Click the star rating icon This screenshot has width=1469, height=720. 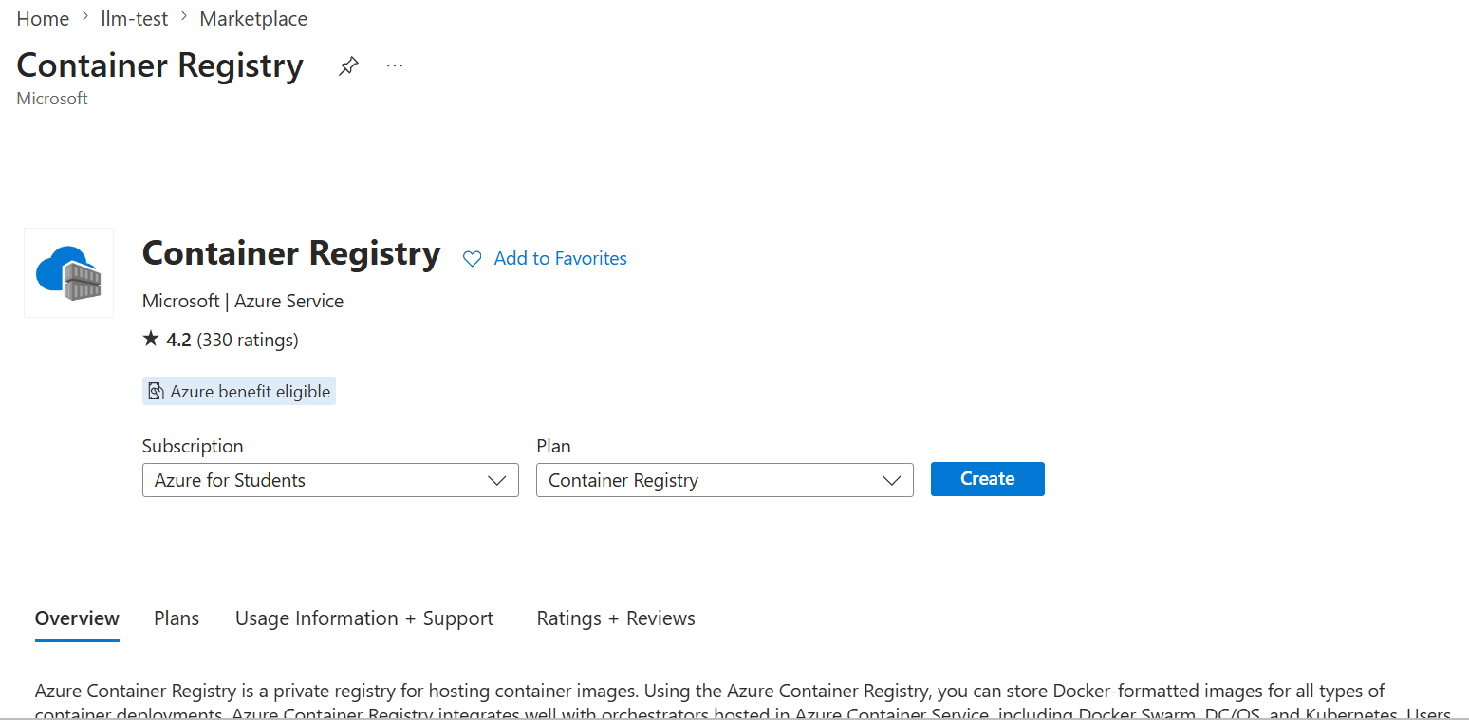[x=151, y=339]
